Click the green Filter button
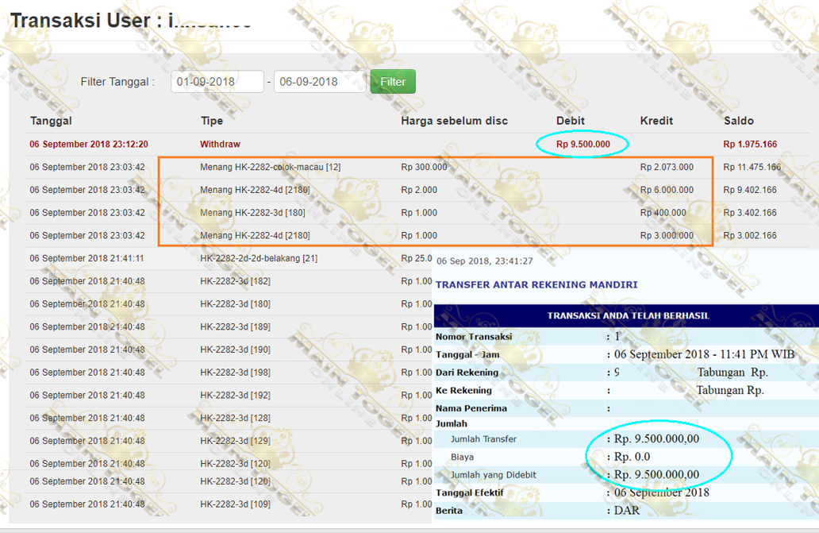 pos(392,82)
